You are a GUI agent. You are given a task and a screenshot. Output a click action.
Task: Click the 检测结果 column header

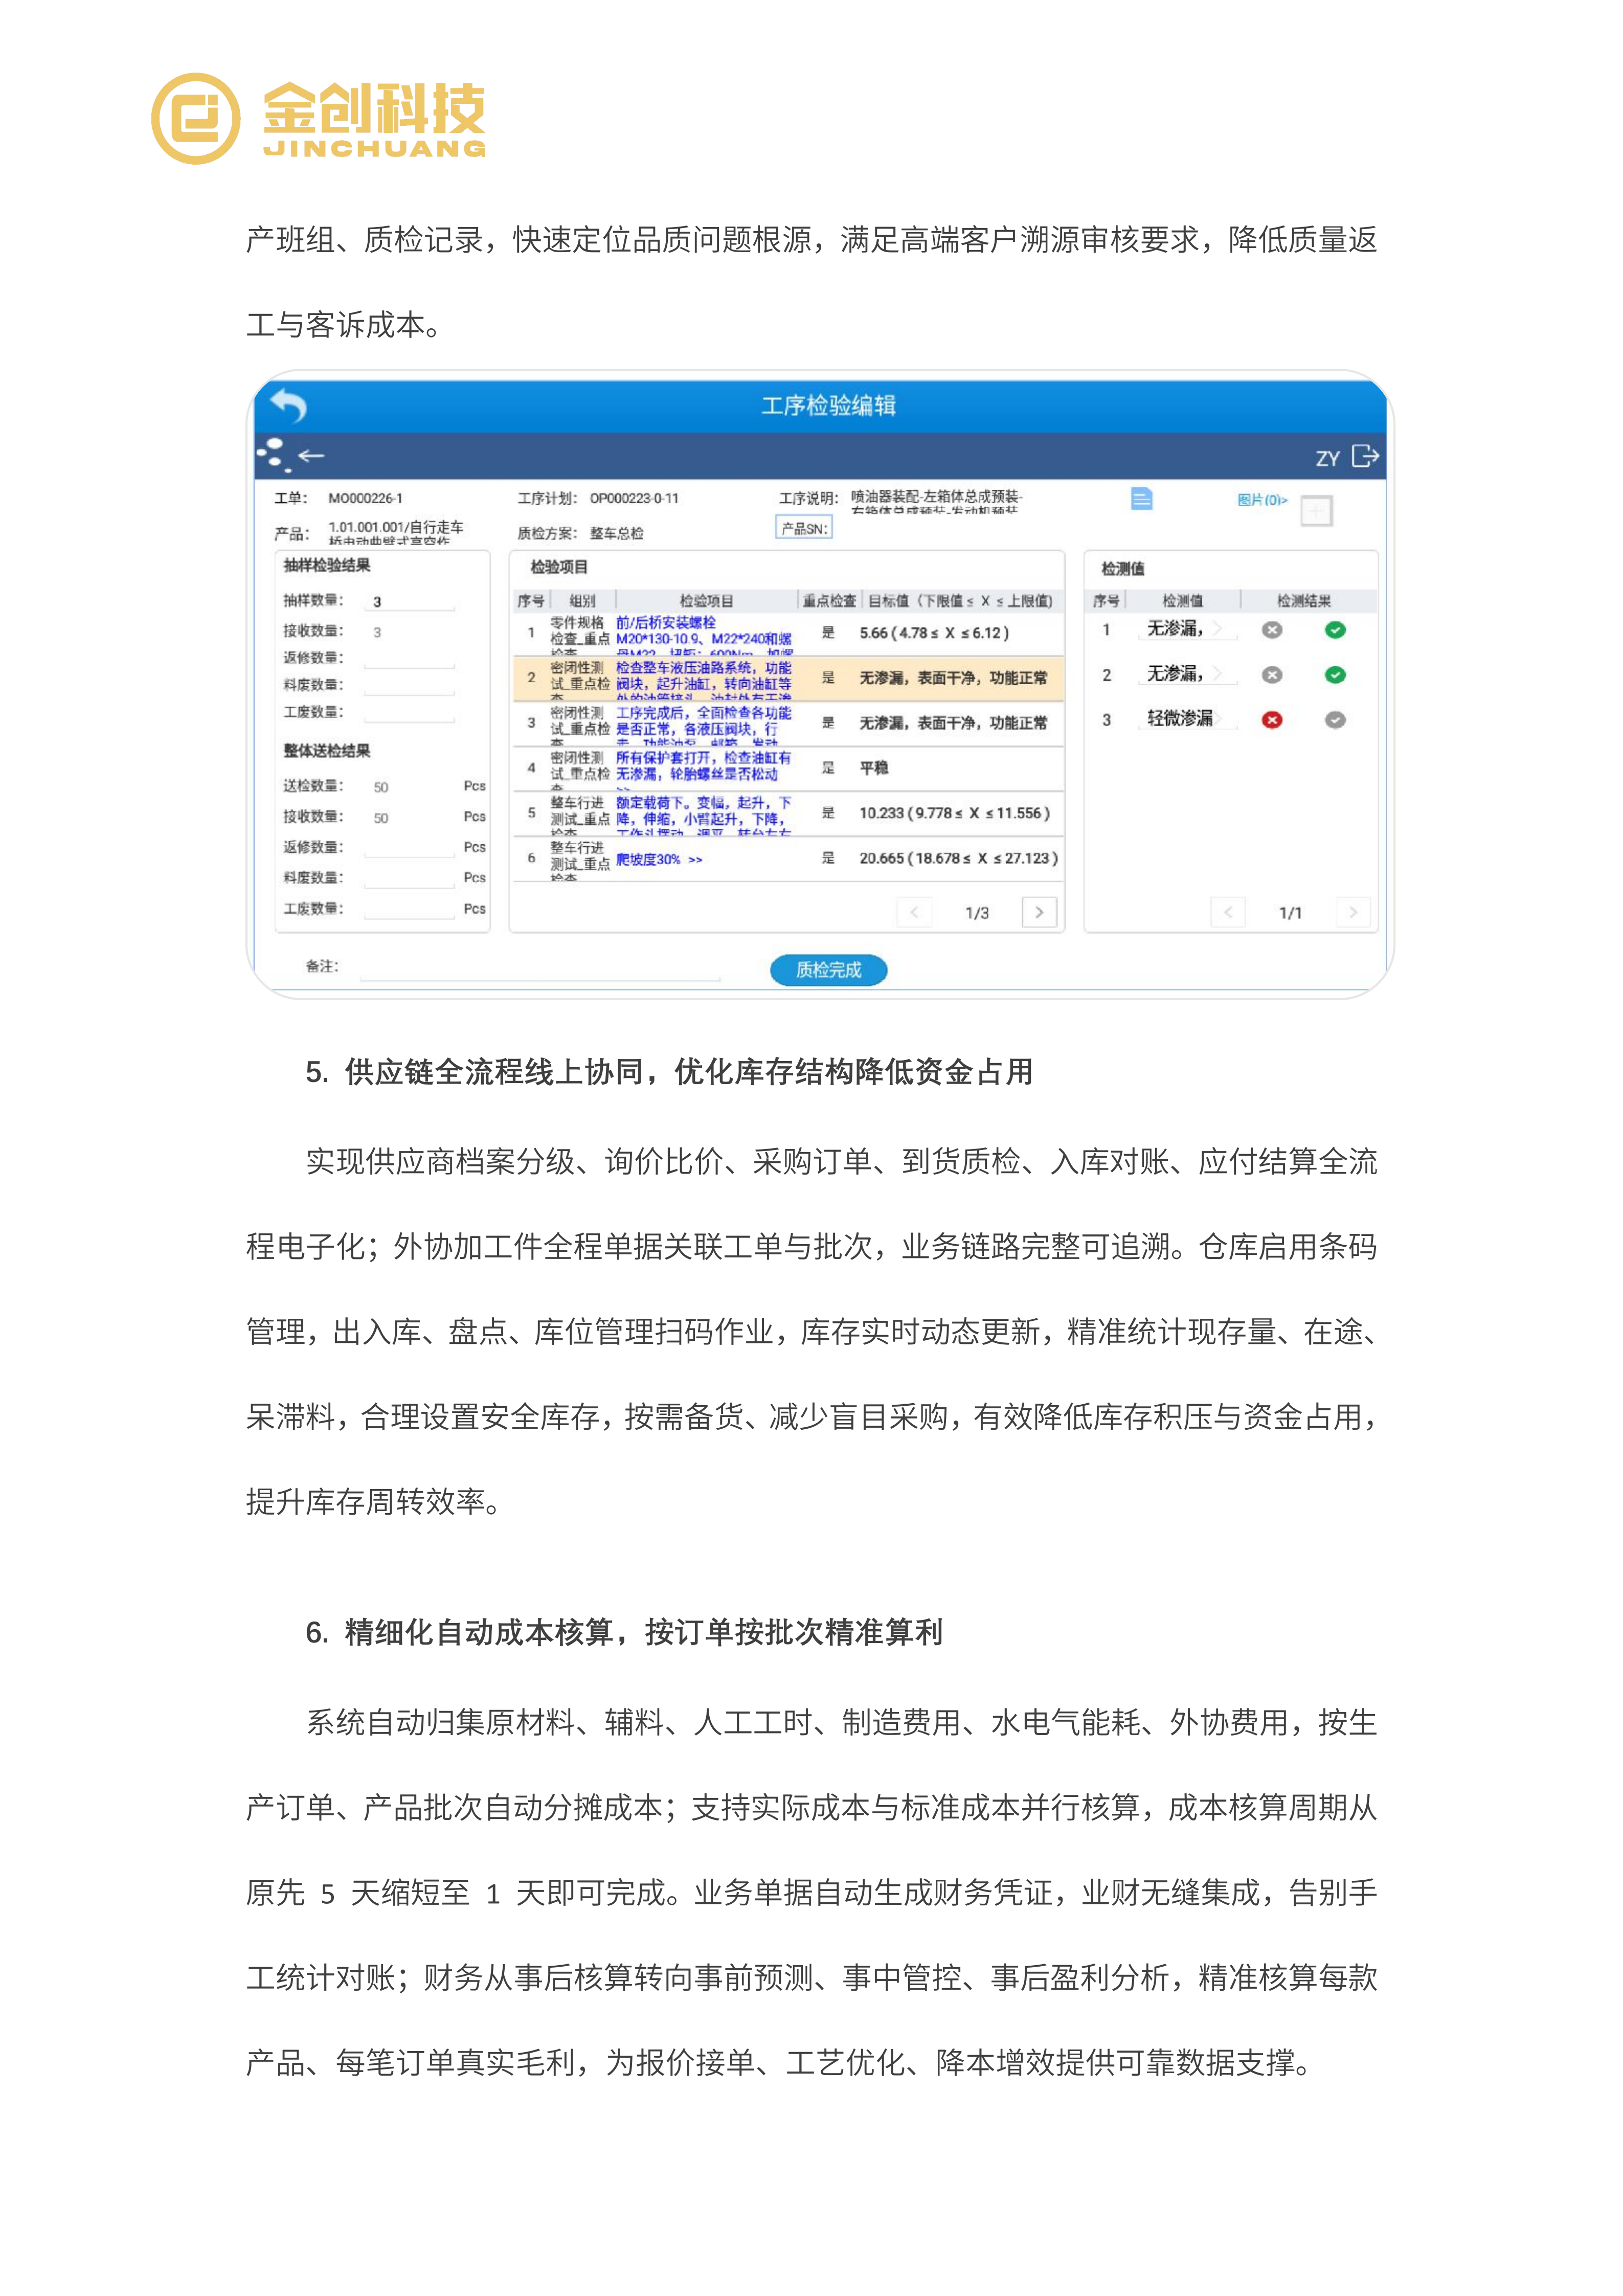pos(1304,601)
